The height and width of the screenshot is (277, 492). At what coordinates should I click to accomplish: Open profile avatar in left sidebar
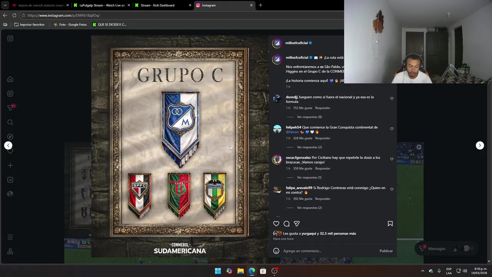pyautogui.click(x=10, y=194)
